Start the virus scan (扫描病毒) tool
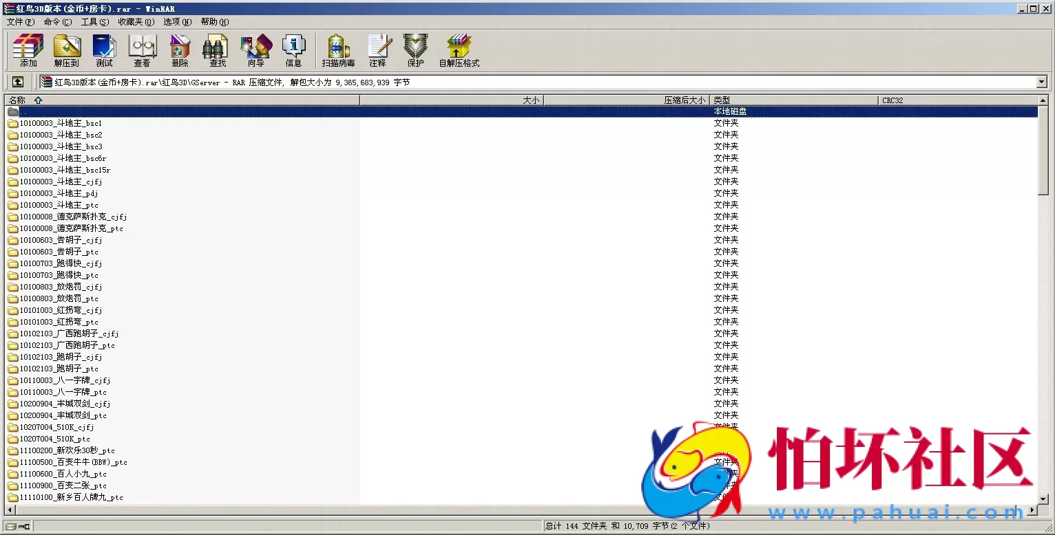This screenshot has height=535, width=1055. coord(338,50)
